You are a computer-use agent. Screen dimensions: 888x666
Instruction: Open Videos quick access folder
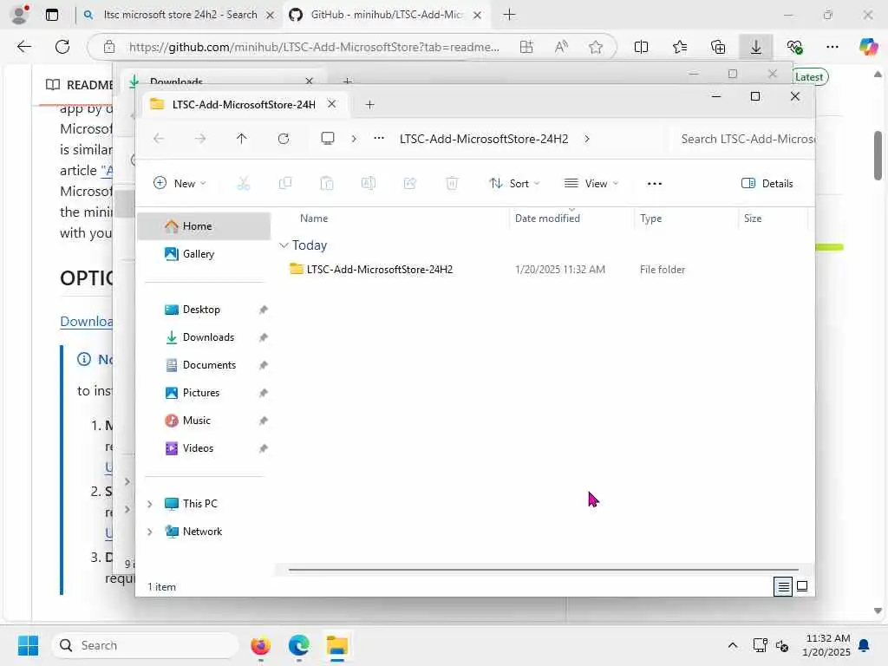coord(204,448)
